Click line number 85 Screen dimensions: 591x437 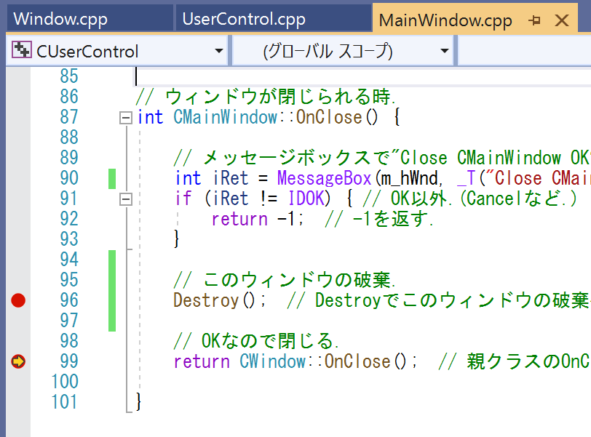[69, 76]
